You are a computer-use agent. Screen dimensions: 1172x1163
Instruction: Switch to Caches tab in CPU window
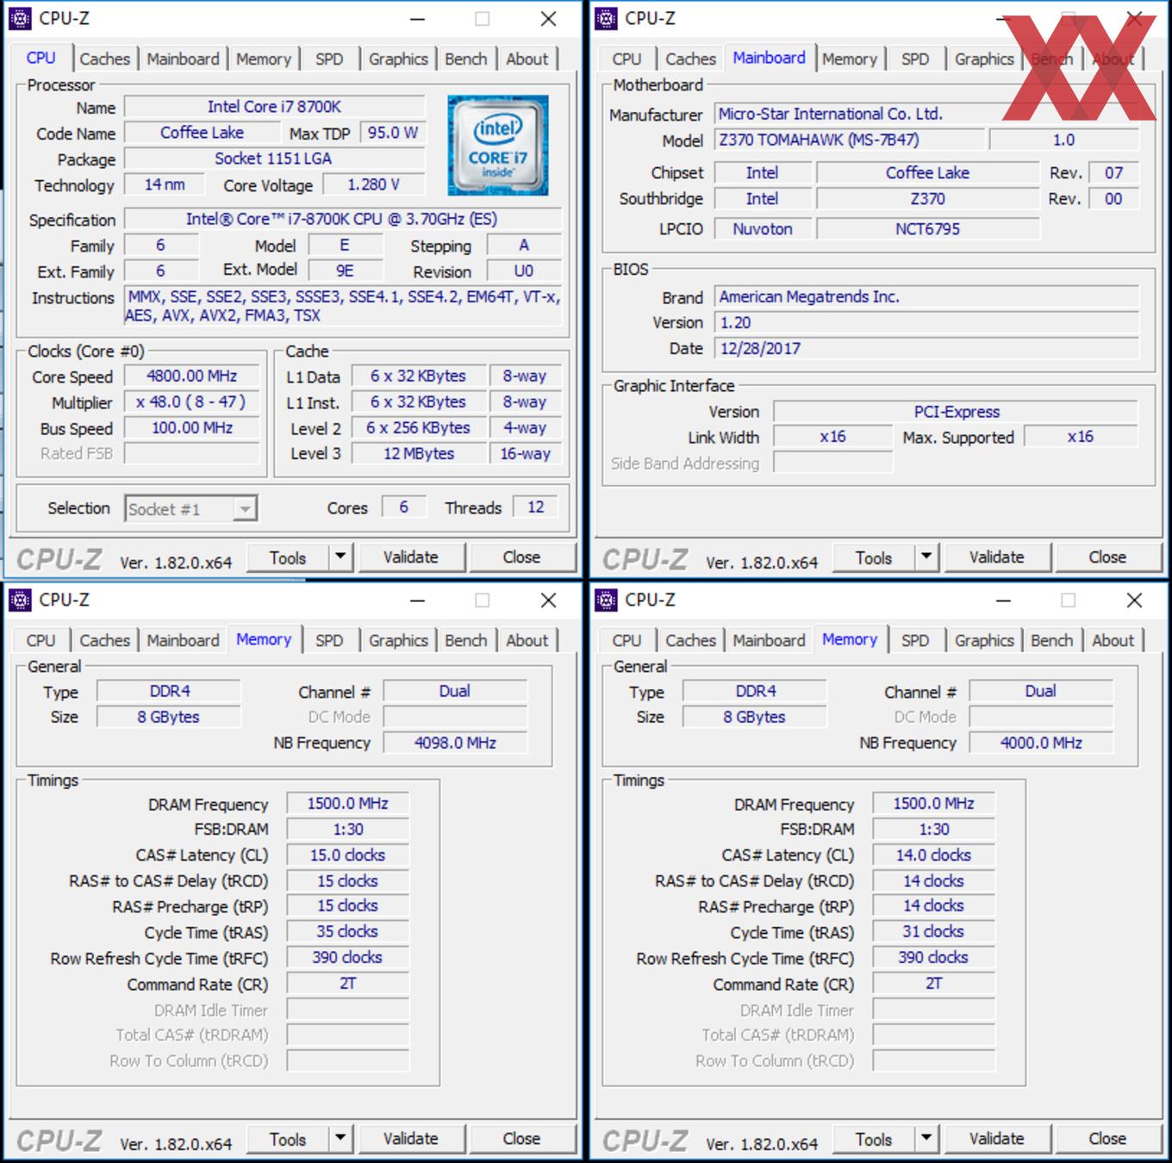click(x=105, y=59)
